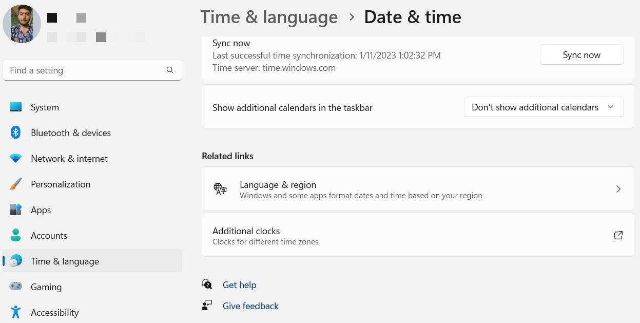640x323 pixels.
Task: Click the Gaming controller icon
Action: [16, 287]
